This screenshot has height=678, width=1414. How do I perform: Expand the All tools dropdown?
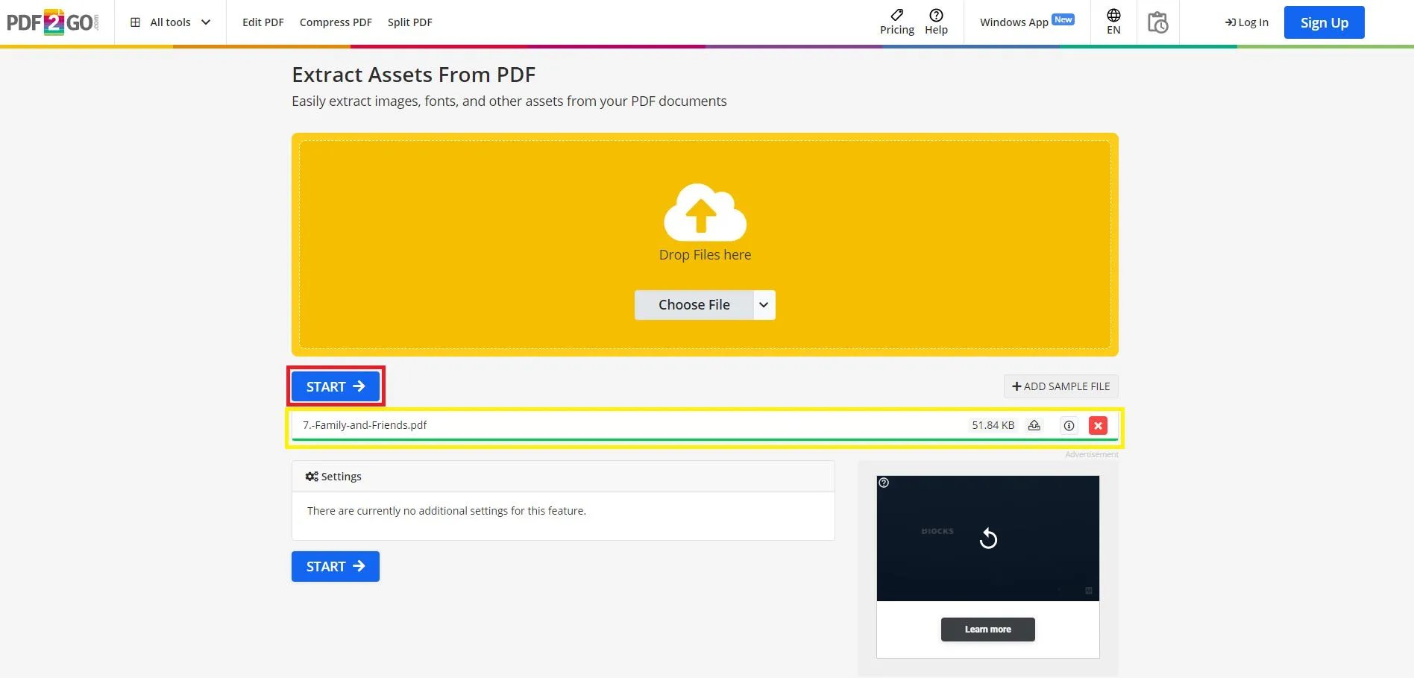tap(170, 22)
